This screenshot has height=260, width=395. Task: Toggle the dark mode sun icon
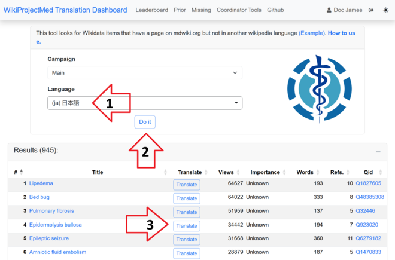(x=385, y=10)
